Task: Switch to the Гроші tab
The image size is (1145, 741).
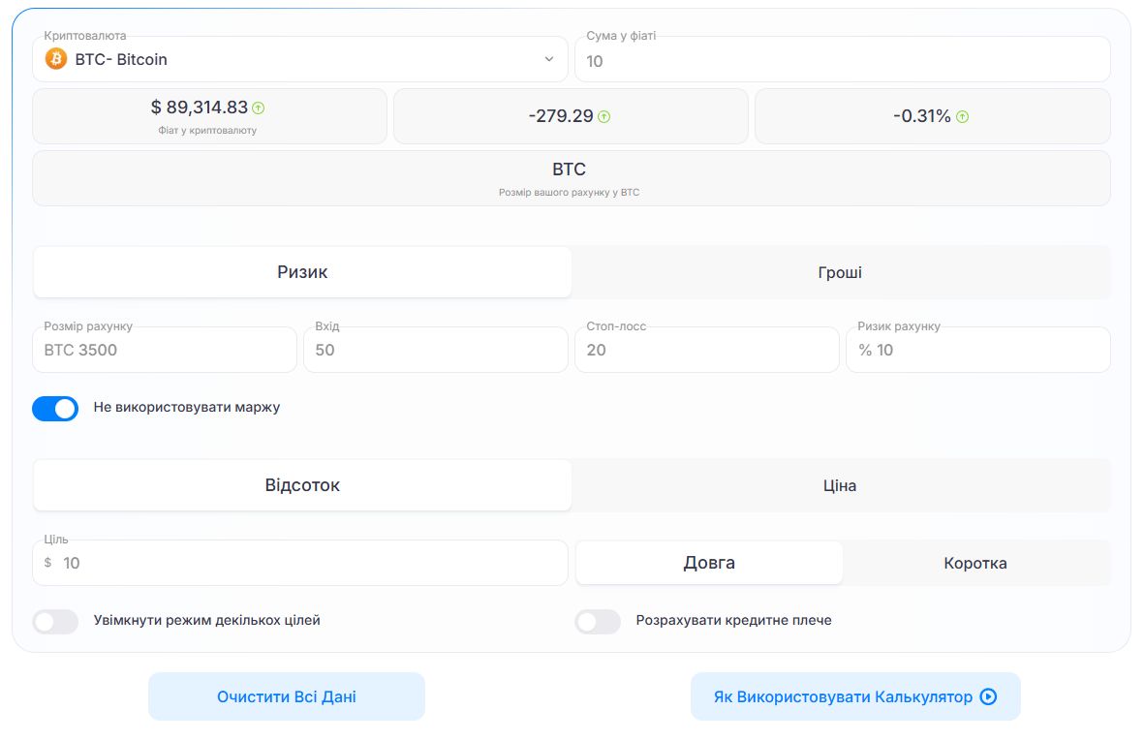Action: click(840, 272)
